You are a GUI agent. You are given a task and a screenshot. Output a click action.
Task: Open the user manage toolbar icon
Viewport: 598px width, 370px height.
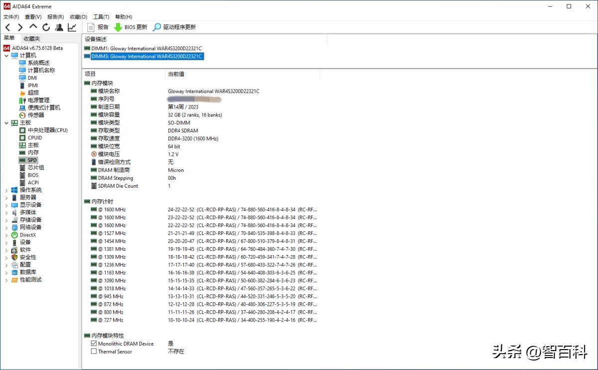pos(59,27)
